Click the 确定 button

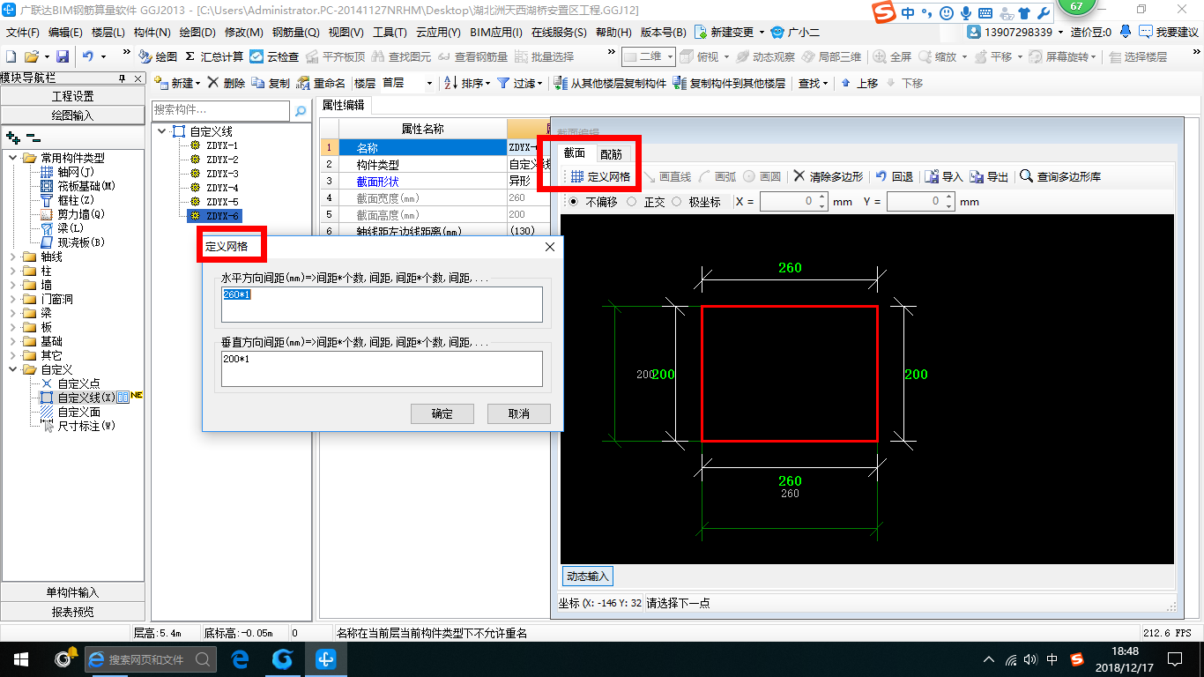tap(442, 413)
